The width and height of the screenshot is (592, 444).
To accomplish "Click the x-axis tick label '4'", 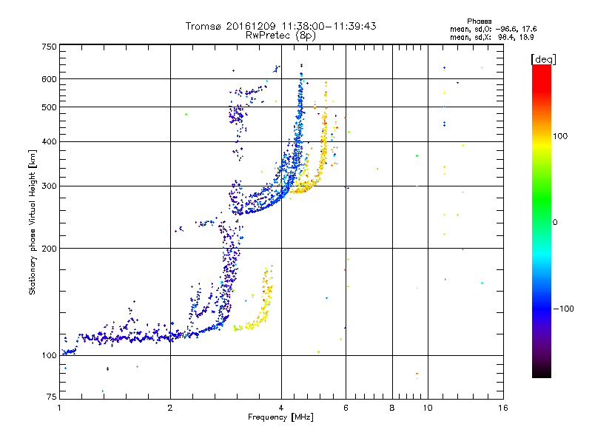I will pos(281,408).
